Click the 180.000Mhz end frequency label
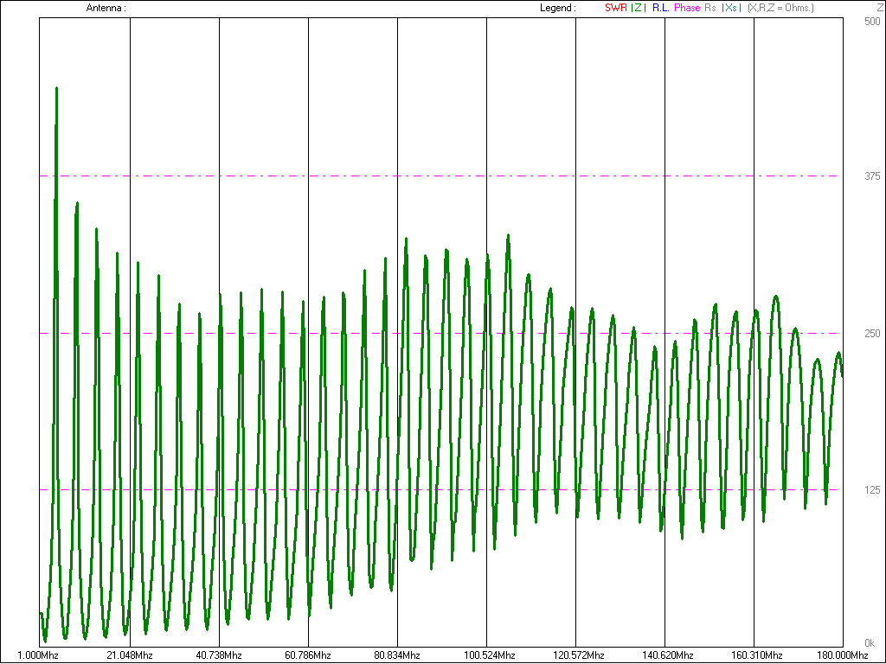 point(843,655)
